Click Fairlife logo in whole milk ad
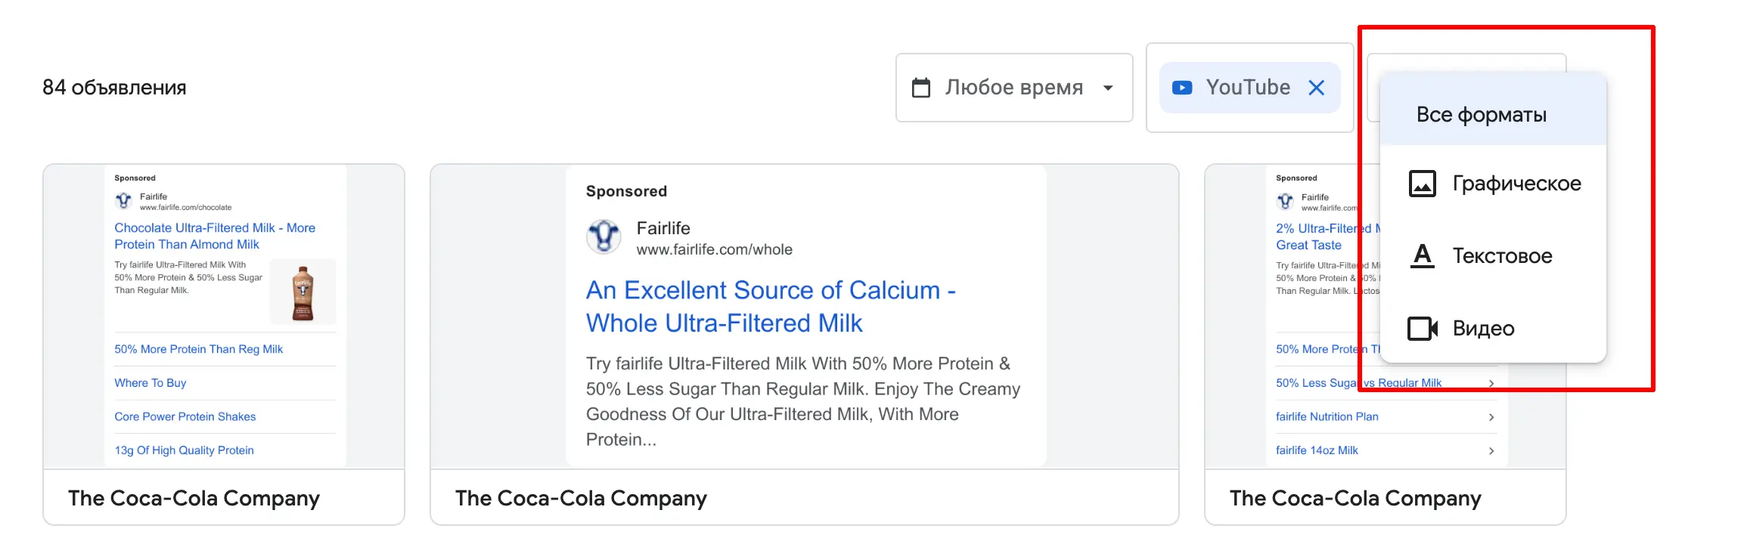1744x544 pixels. pyautogui.click(x=604, y=237)
